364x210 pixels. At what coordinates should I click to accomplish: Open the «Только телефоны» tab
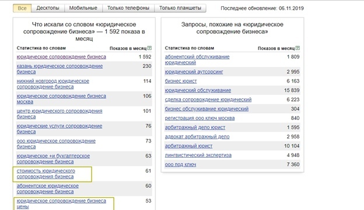click(x=128, y=8)
